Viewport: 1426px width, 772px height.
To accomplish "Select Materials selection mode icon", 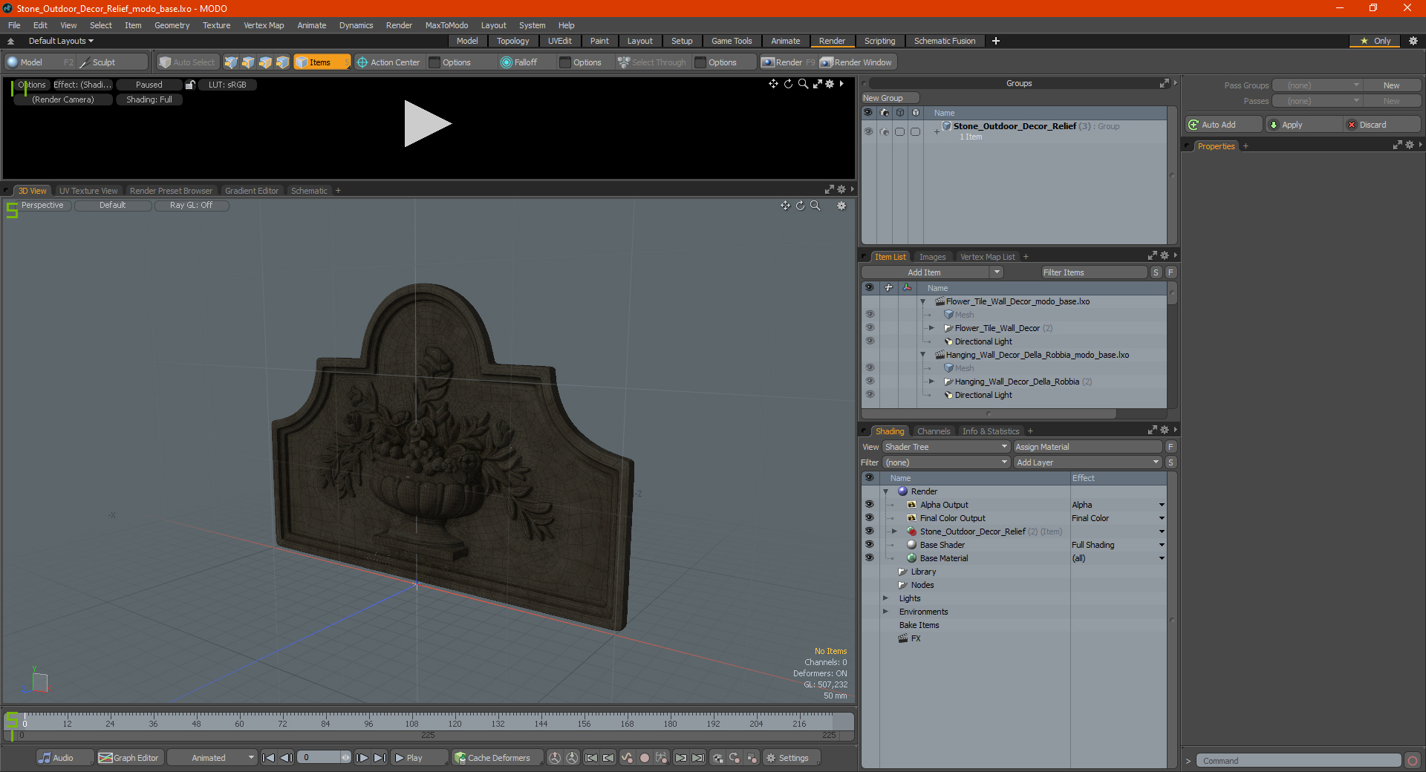I will tap(282, 62).
